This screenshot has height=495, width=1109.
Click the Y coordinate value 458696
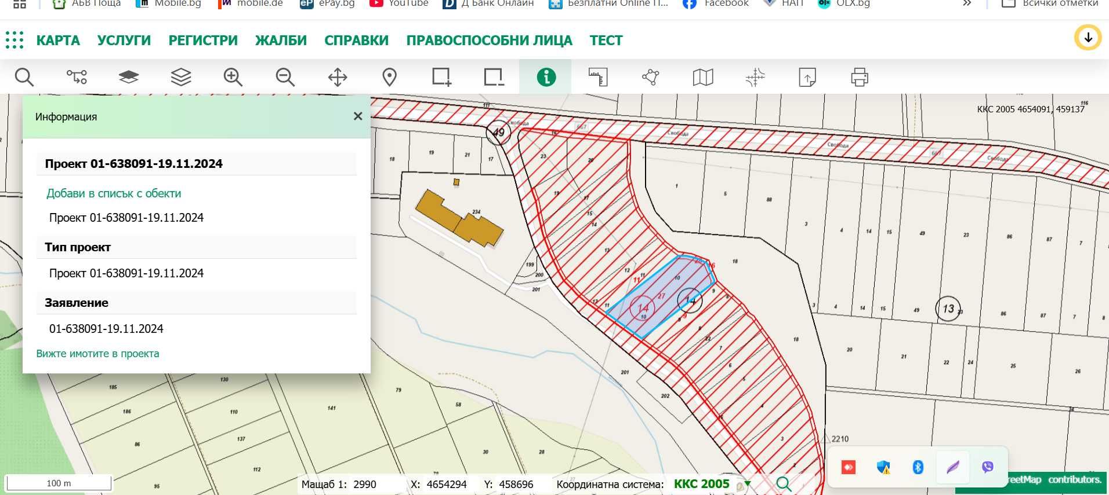(516, 485)
